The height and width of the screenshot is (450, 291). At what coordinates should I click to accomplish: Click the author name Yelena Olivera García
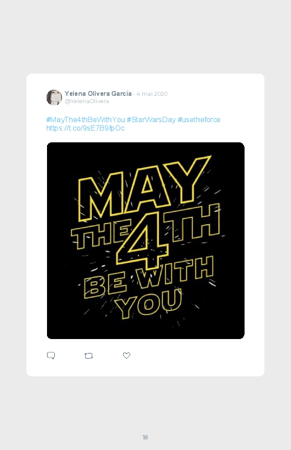(98, 94)
